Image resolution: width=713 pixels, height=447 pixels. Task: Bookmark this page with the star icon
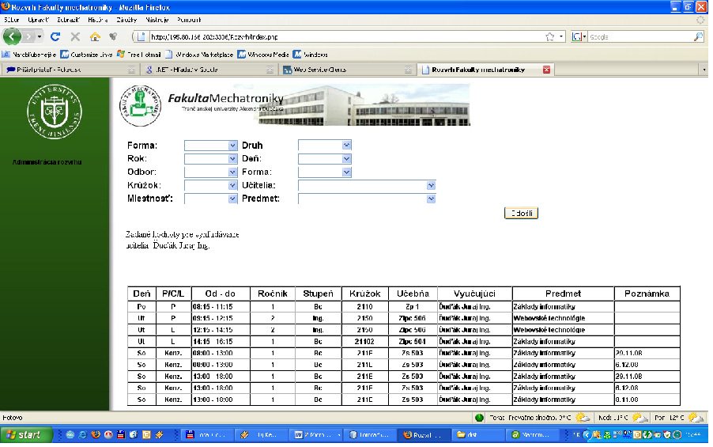point(549,37)
